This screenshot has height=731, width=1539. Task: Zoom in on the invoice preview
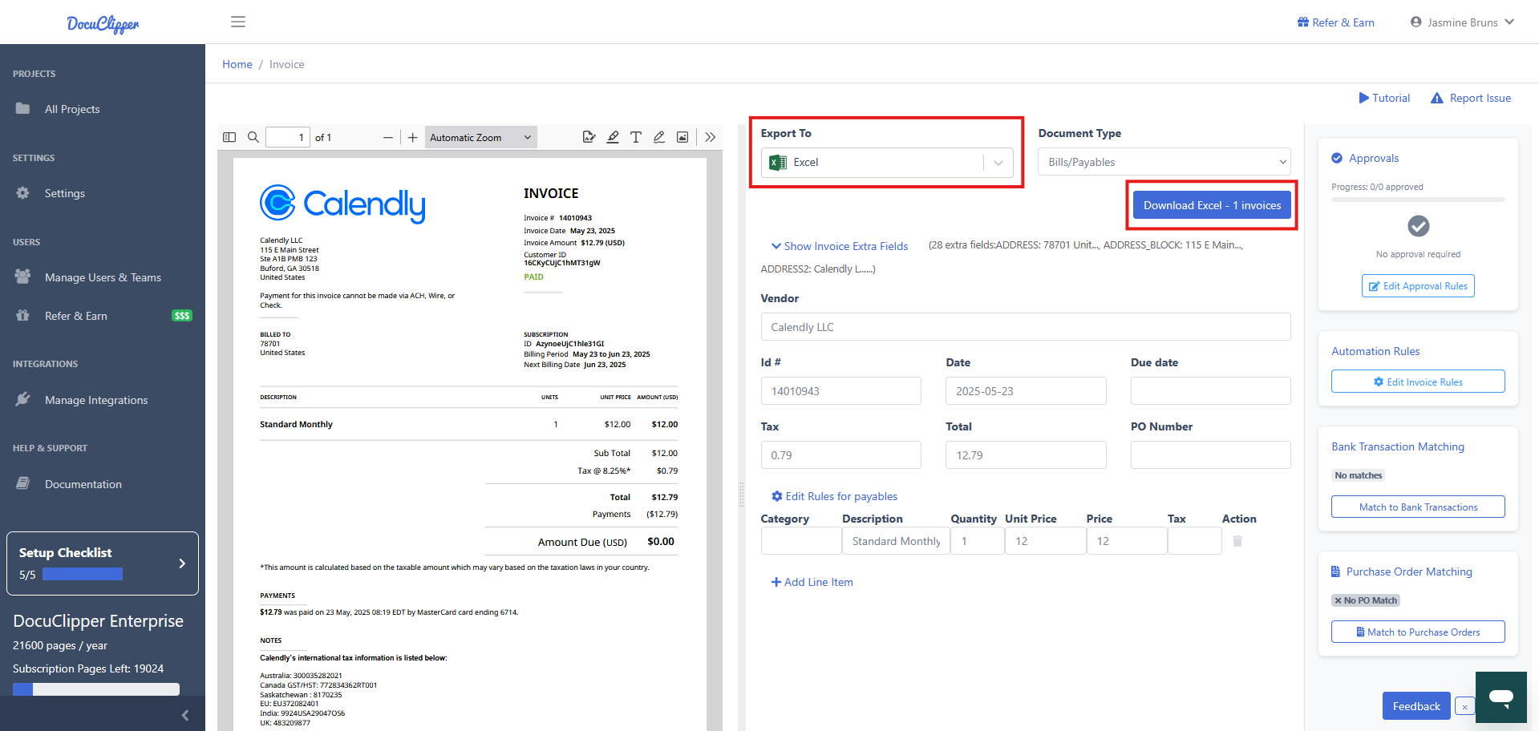412,137
